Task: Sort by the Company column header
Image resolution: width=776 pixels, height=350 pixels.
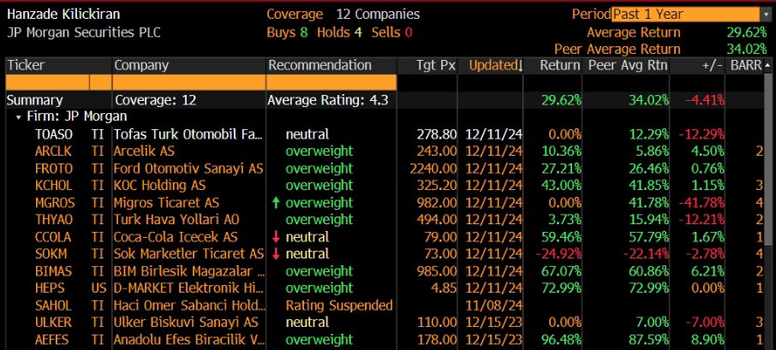Action: (x=141, y=65)
